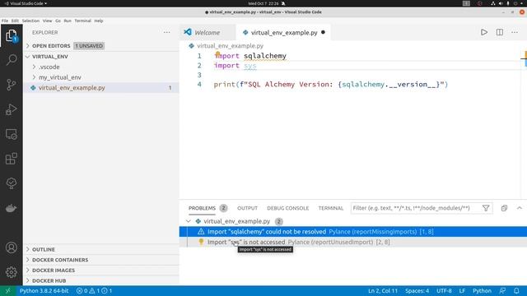
Task: Open the Explorer view in activity bar
Action: [x=11, y=35]
